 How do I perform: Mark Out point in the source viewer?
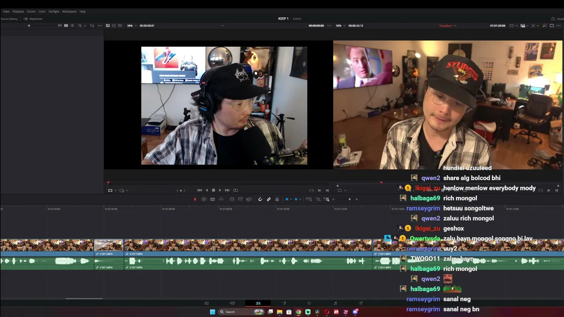click(327, 190)
